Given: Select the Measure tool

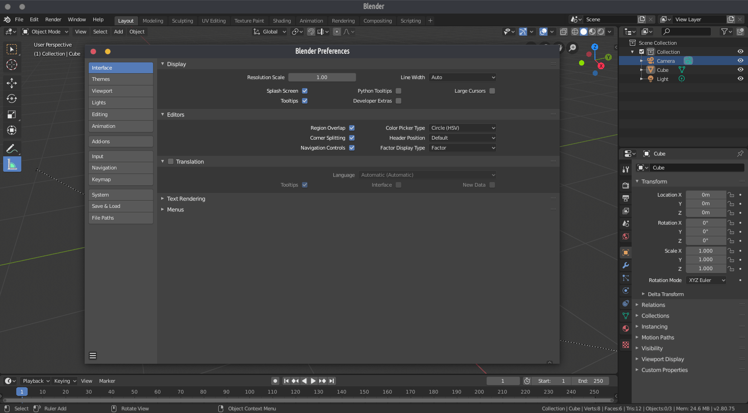Looking at the screenshot, I should (12, 164).
